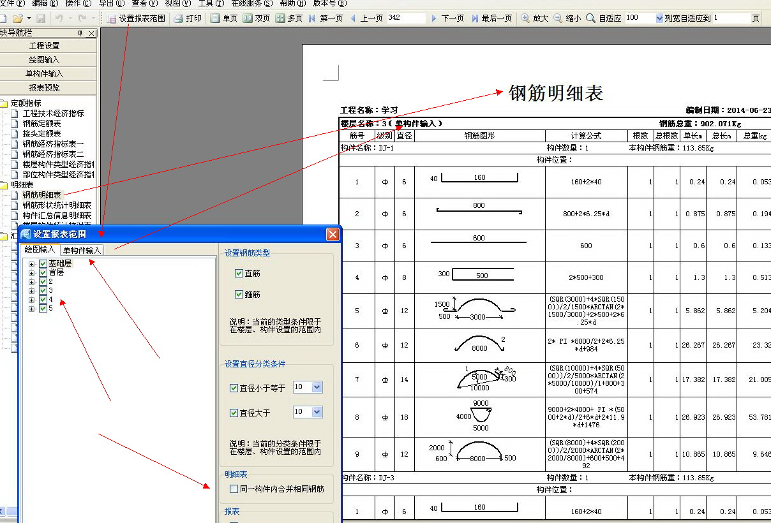Open 直径小于等于 value dropdown
771x523 pixels.
pyautogui.click(x=317, y=387)
